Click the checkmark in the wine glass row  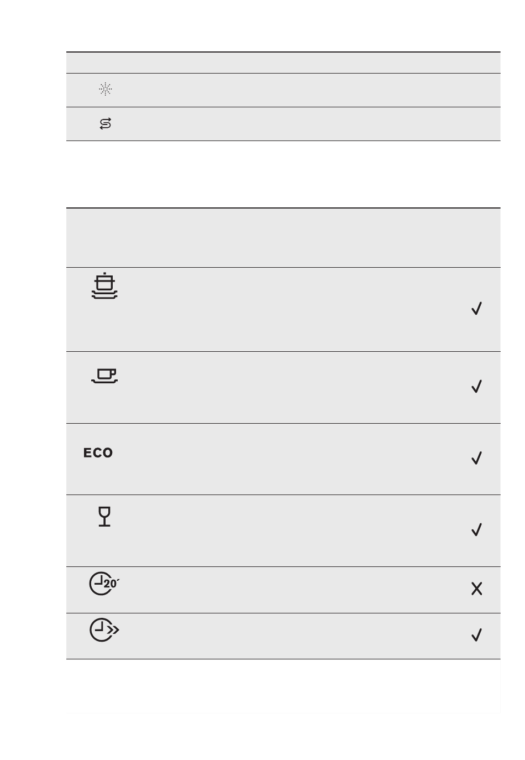(476, 530)
